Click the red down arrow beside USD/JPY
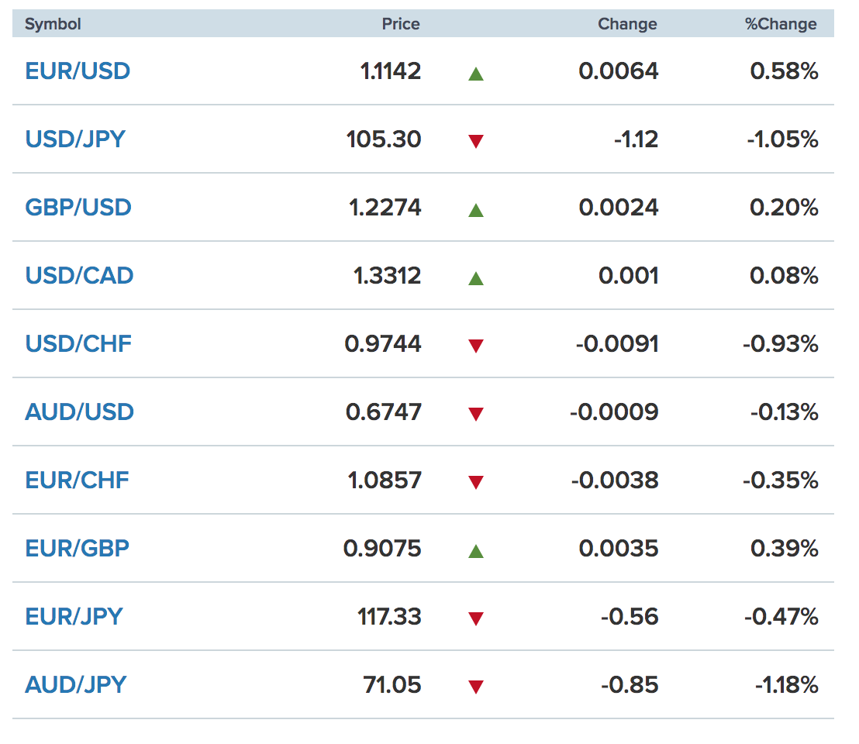 (x=475, y=141)
